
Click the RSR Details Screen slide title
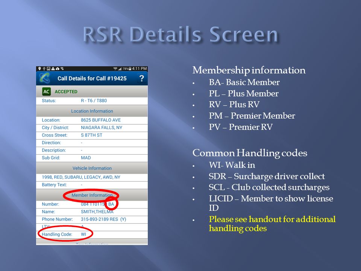(181, 35)
